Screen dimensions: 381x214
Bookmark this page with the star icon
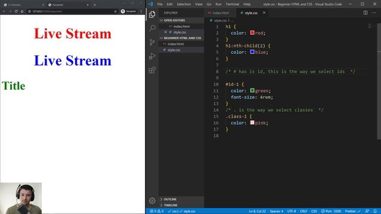coord(115,11)
